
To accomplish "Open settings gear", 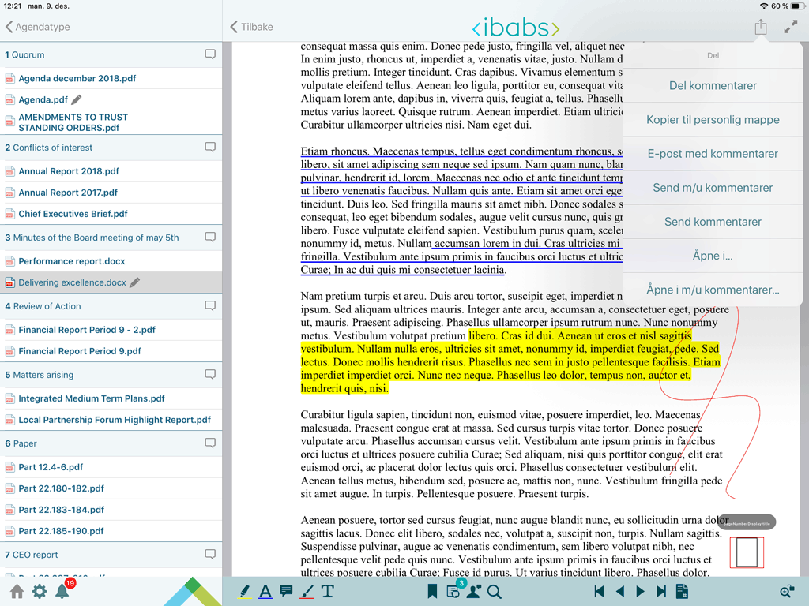I will pyautogui.click(x=40, y=592).
